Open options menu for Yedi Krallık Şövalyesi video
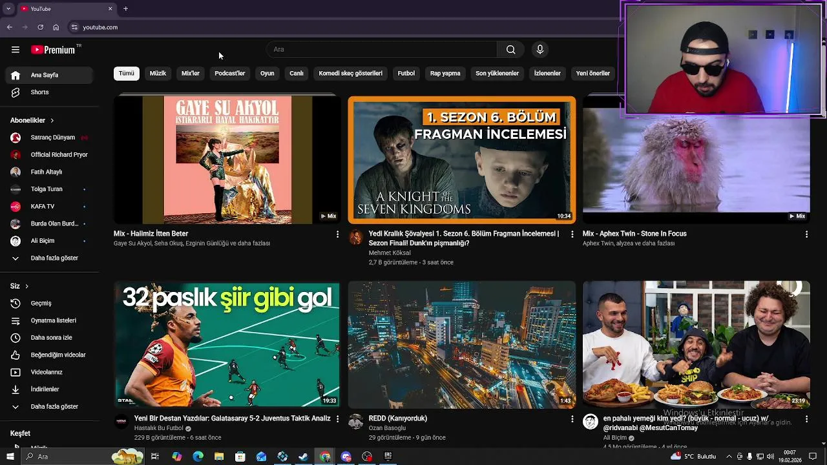This screenshot has height=465, width=827. (x=572, y=234)
